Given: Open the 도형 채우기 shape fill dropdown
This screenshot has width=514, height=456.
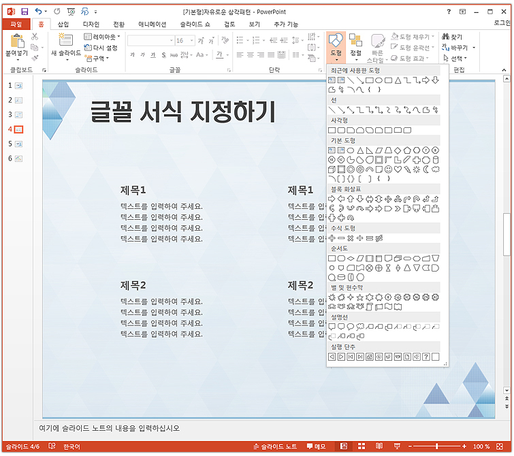Looking at the screenshot, I should tap(413, 36).
